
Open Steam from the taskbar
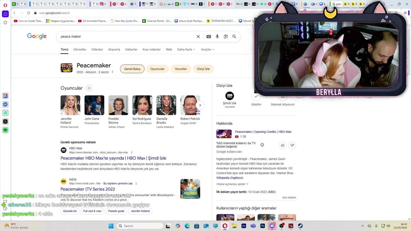300,226
